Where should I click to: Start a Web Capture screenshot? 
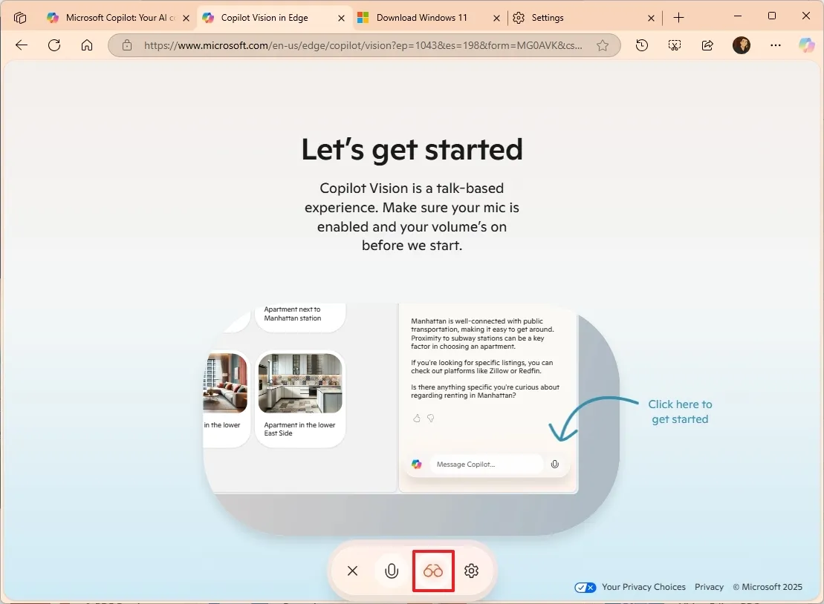point(674,45)
